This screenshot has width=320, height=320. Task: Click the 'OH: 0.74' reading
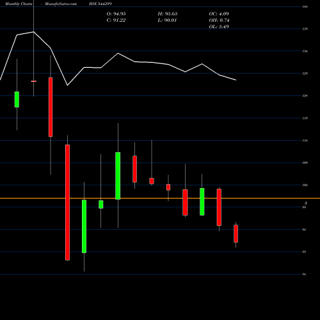[219, 20]
